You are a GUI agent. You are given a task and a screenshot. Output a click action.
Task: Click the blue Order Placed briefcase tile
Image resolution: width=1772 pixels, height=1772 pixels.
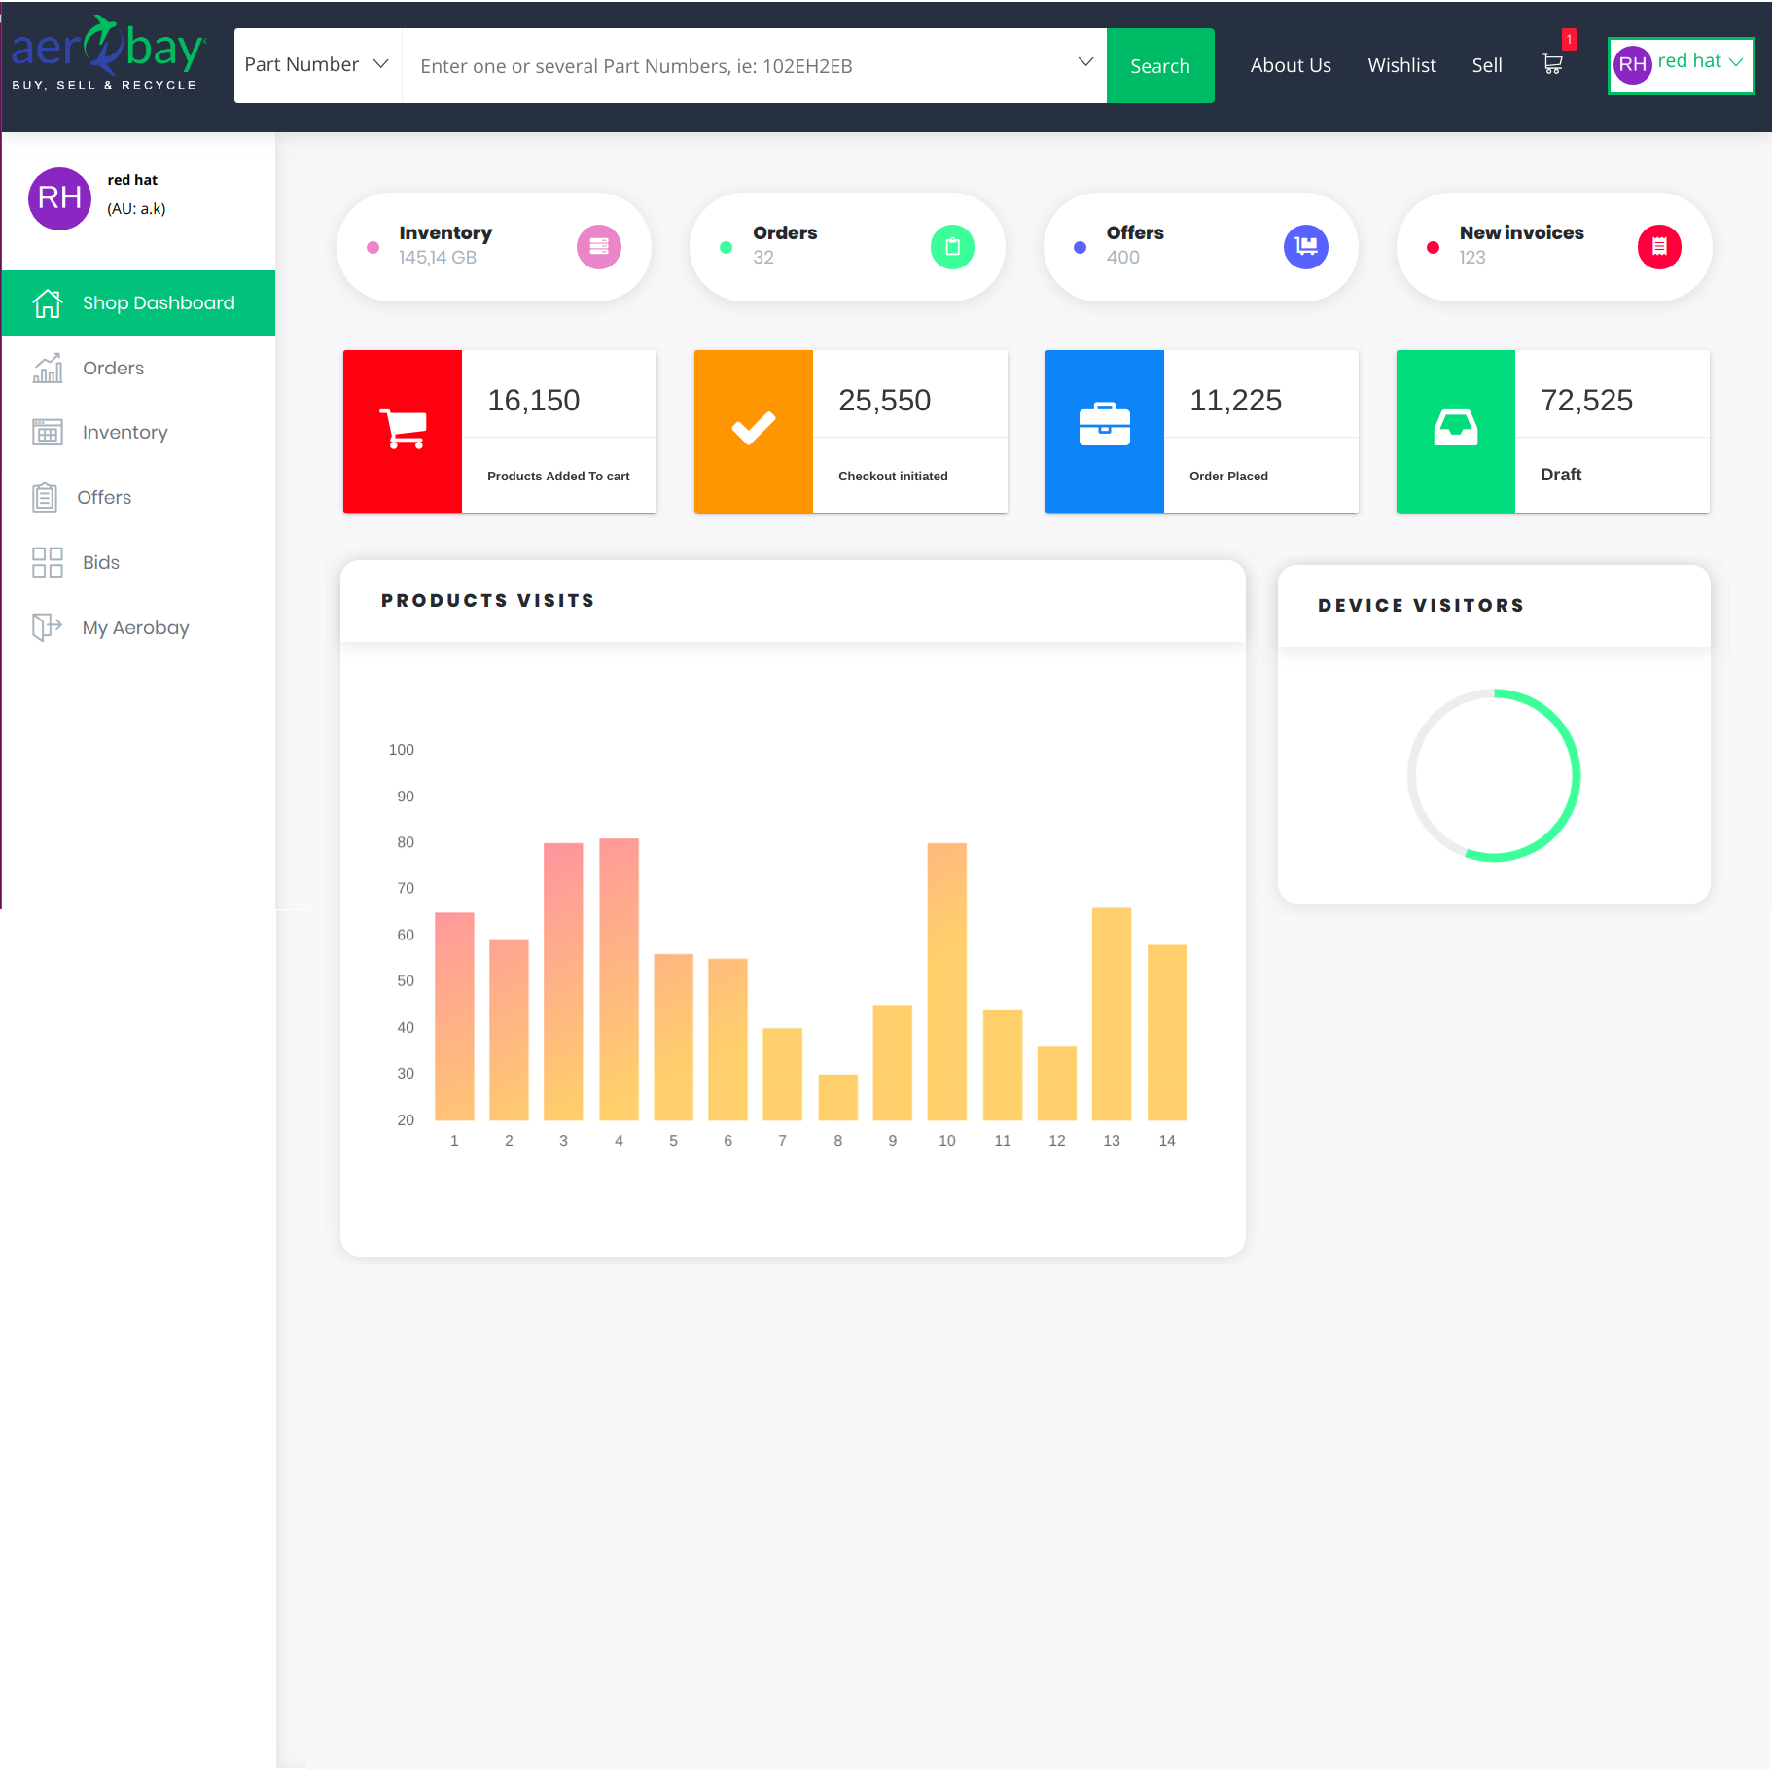[x=1105, y=431]
